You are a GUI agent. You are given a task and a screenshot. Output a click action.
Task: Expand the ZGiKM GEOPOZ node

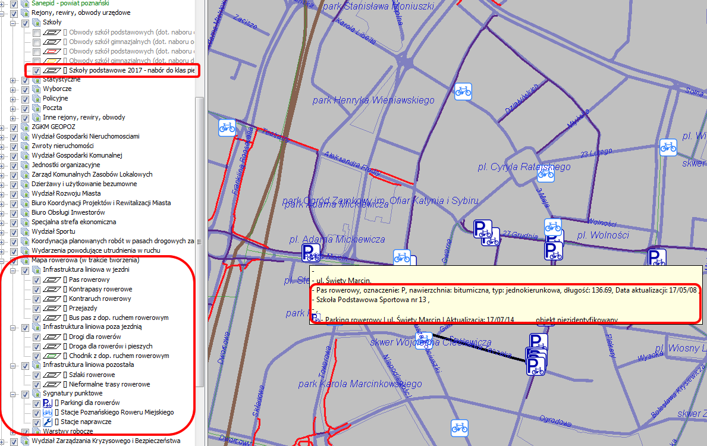(4, 127)
